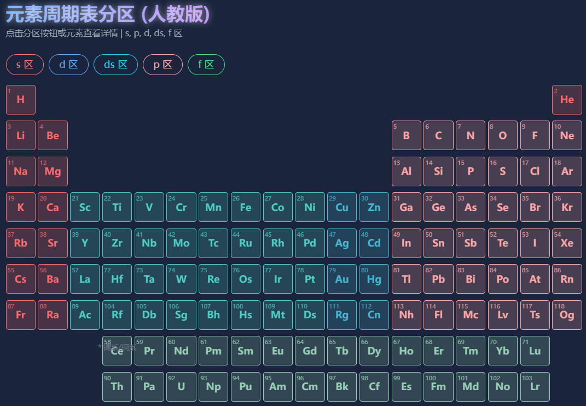
Task: Click the p 区 filter button
Action: point(163,64)
